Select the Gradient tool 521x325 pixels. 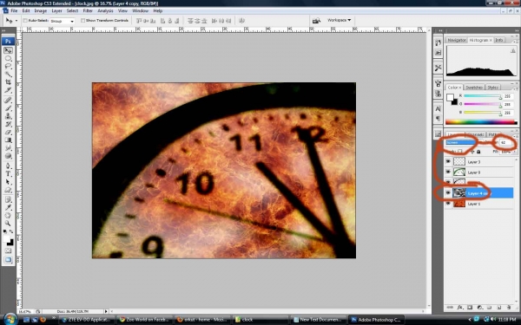click(8, 140)
